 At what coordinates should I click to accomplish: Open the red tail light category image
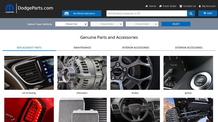point(29,110)
